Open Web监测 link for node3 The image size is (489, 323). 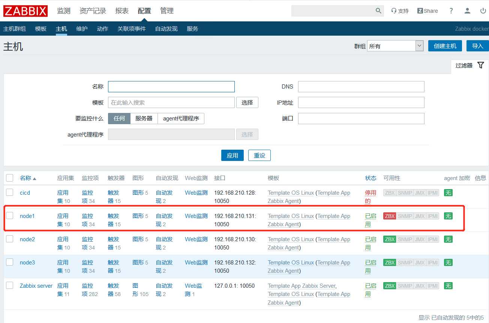coord(196,263)
